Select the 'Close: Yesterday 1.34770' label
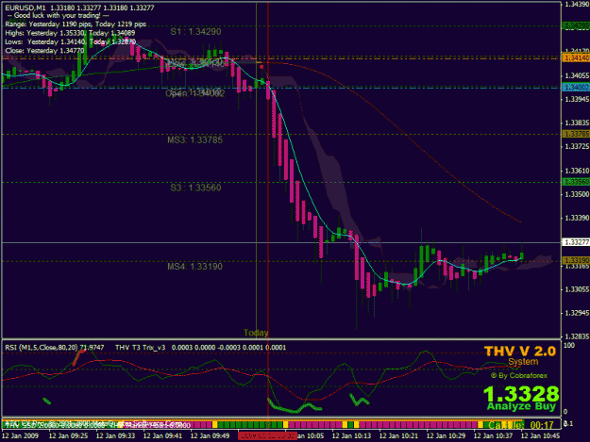The height and width of the screenshot is (442, 590). point(44,51)
